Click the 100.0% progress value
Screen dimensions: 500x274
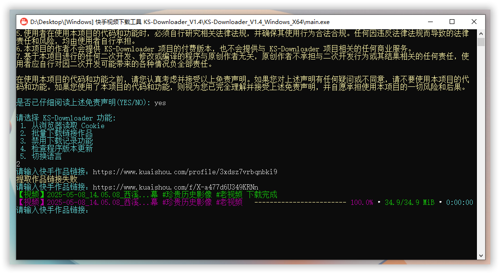[x=362, y=202]
